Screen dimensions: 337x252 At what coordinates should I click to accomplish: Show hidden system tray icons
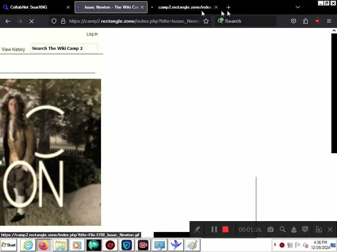pyautogui.click(x=275, y=245)
